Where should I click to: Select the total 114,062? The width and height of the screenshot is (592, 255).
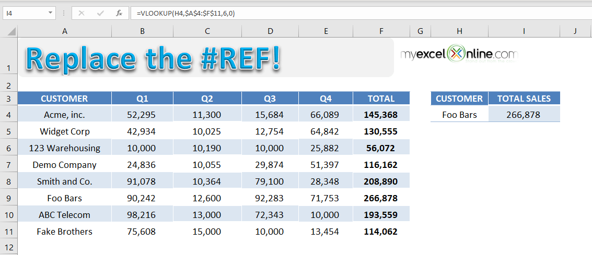tap(381, 231)
